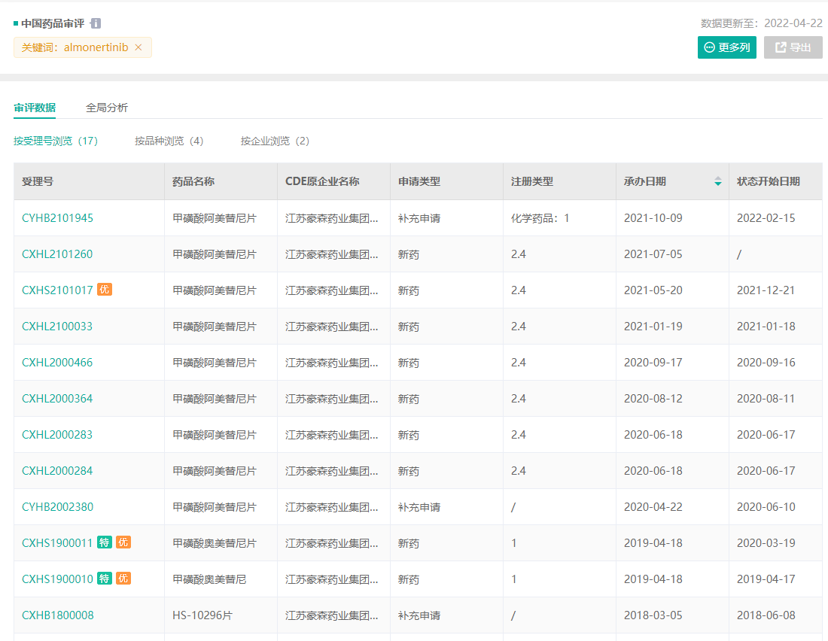Click the 优 badge on CXHS2101017
Viewport: 828px width, 641px height.
click(105, 290)
